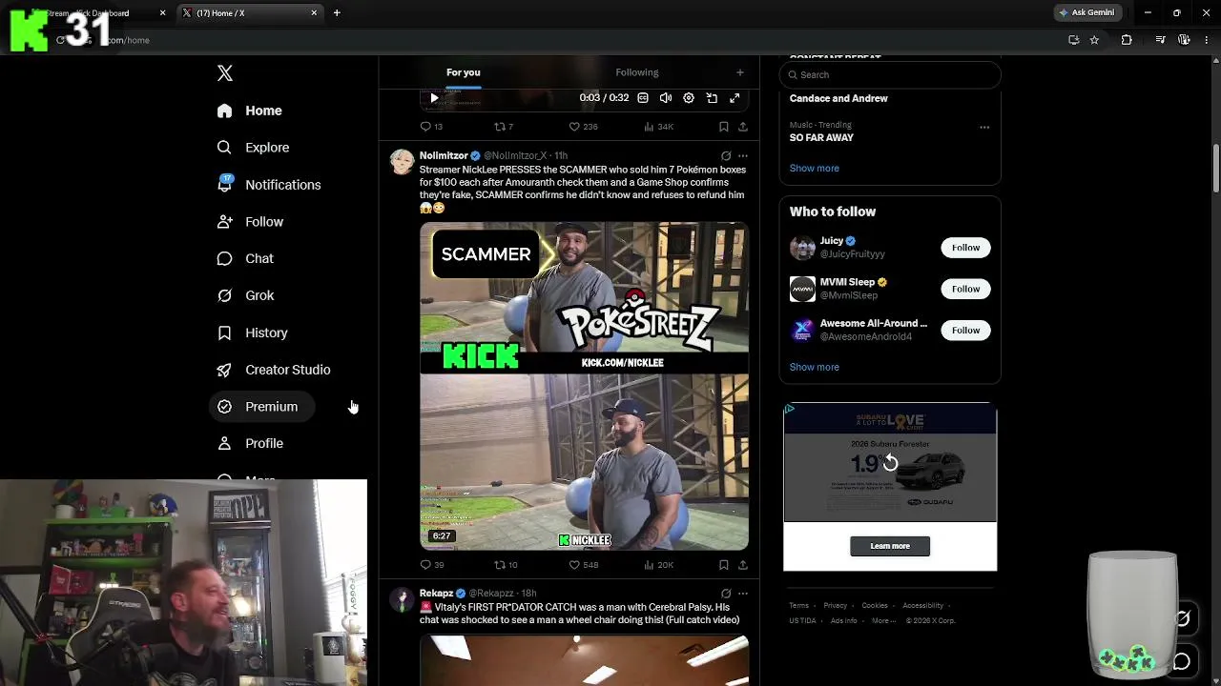Follow the Juicy account
The height and width of the screenshot is (686, 1221).
965,248
